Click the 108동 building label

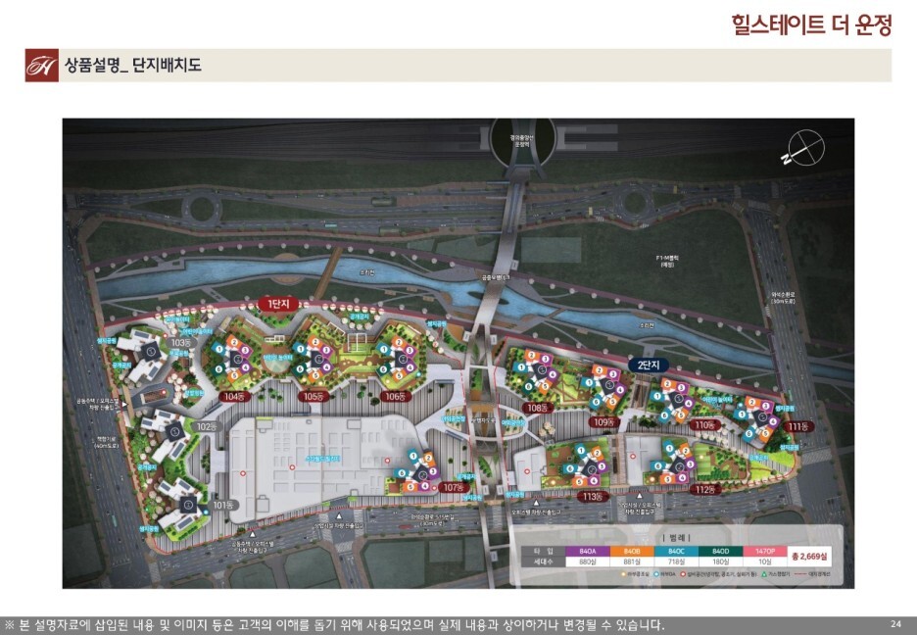point(536,408)
